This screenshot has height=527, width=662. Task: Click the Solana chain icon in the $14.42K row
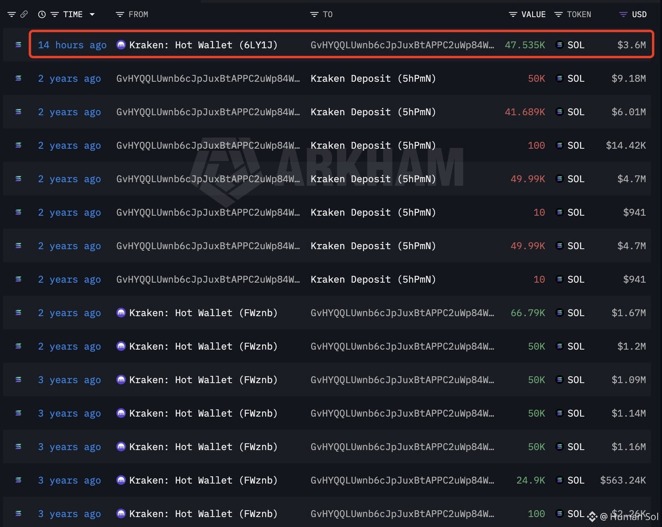pos(18,145)
